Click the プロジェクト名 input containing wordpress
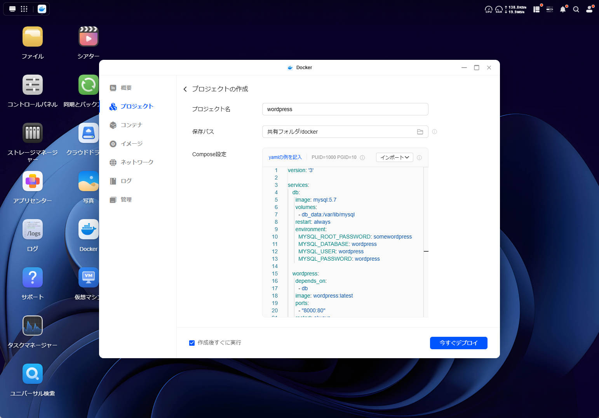Viewport: 599px width, 418px height. (345, 109)
